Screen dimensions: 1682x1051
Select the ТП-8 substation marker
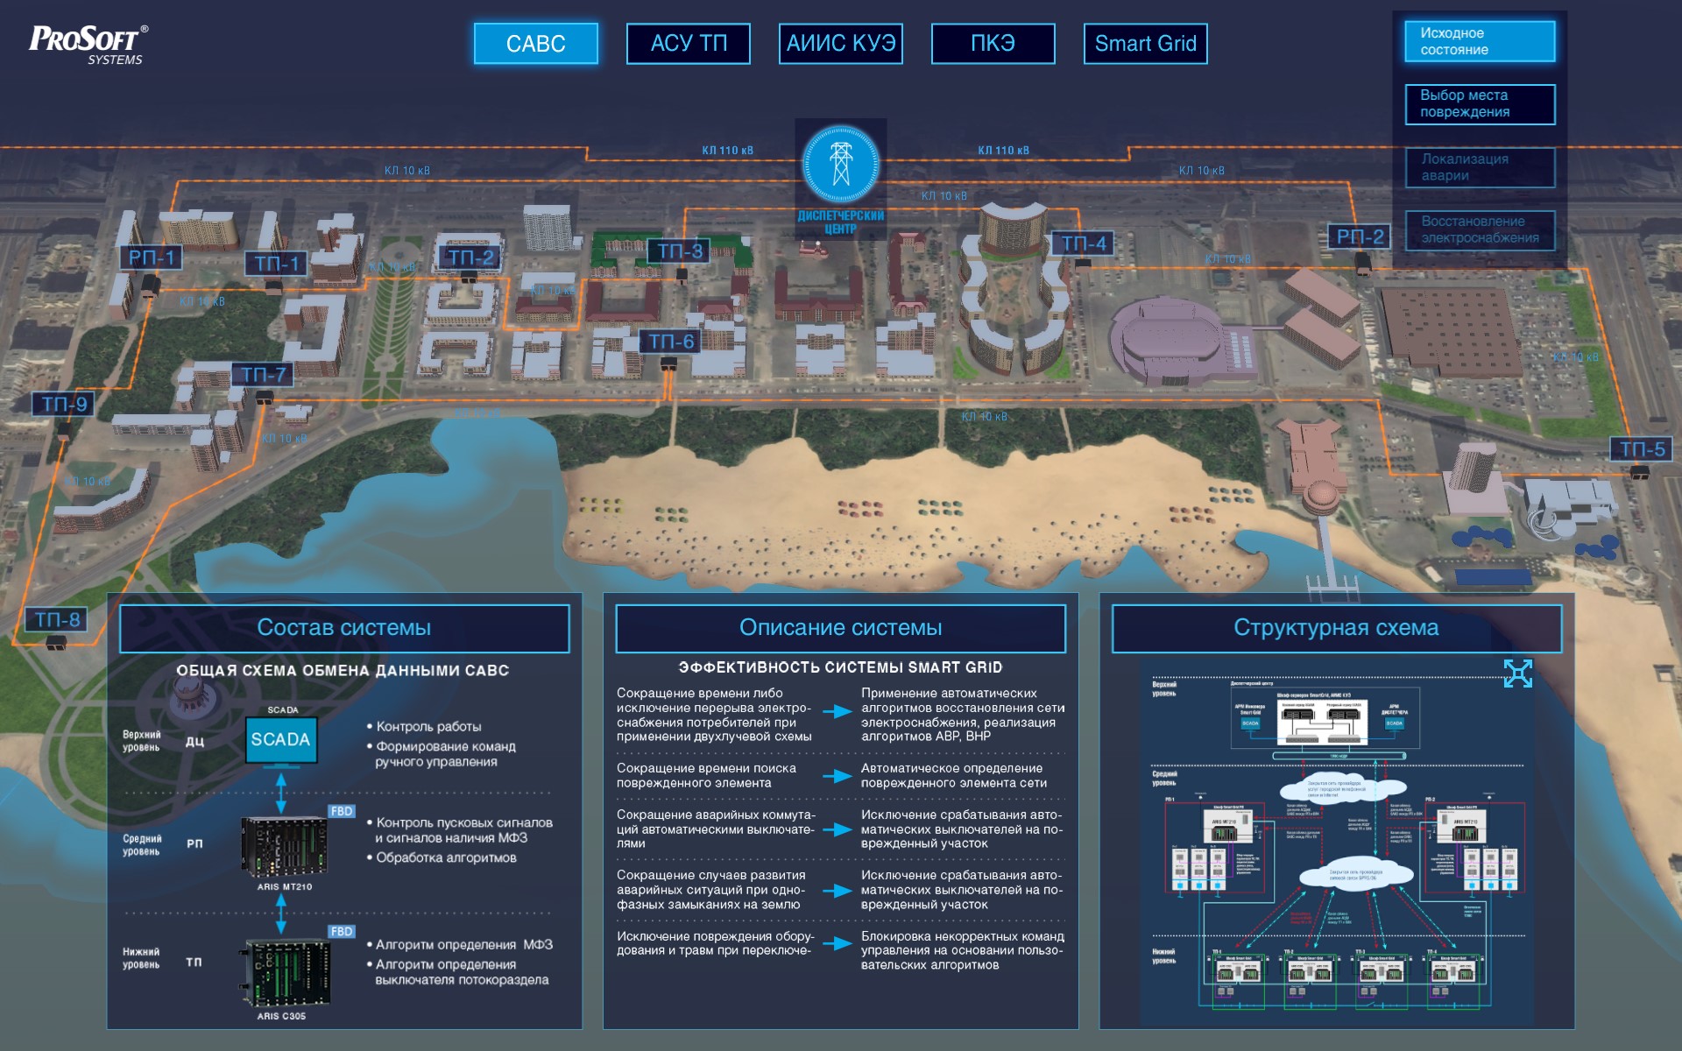point(57,620)
